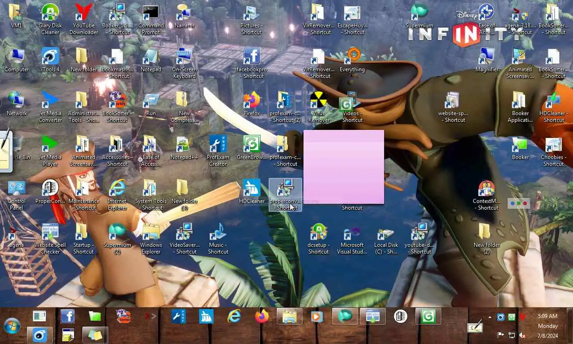Screen dimensions: 573x344
Task: Launch GreenBrow... desktop icon
Action: point(252,148)
